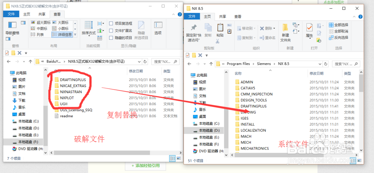Screen dimensions: 374x173
Task: Open the address history dropdown in the NX 8.5 window
Action: [321, 64]
